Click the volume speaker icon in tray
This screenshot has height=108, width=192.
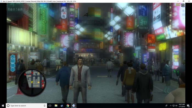pos(176,106)
